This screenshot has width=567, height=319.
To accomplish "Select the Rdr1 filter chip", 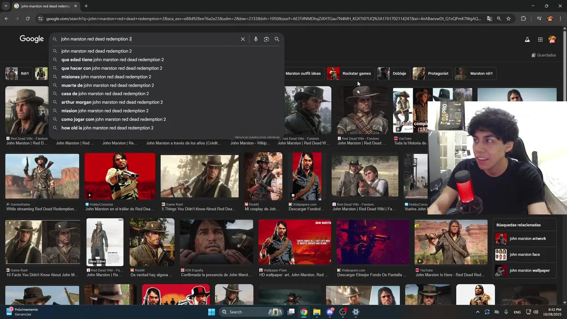I will pos(19,74).
